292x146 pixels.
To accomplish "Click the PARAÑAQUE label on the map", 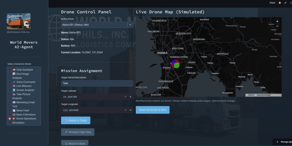I will [x=166, y=82].
